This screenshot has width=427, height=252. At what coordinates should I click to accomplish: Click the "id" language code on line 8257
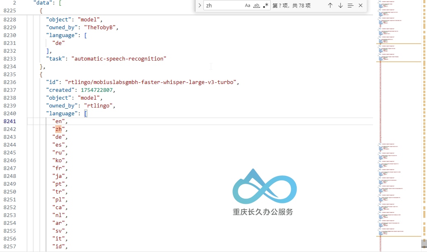click(59, 247)
